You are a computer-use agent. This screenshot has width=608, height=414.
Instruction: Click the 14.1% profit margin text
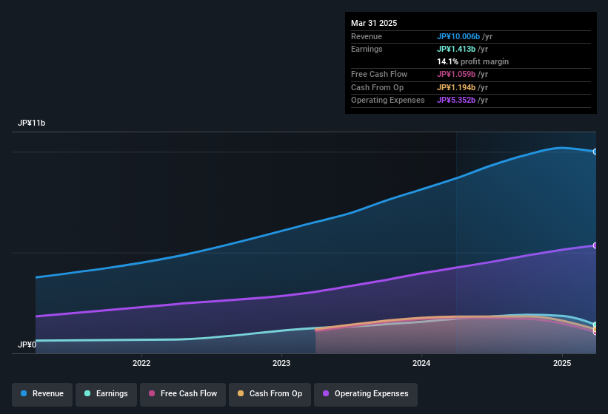(x=472, y=61)
